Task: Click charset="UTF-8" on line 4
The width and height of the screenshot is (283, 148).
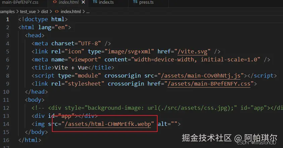Action: point(76,44)
